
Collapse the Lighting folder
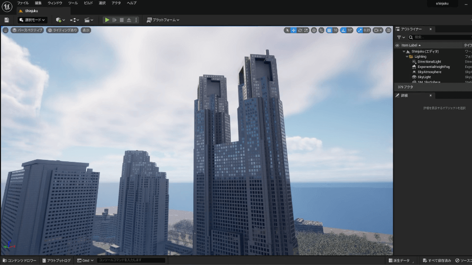[x=407, y=57]
